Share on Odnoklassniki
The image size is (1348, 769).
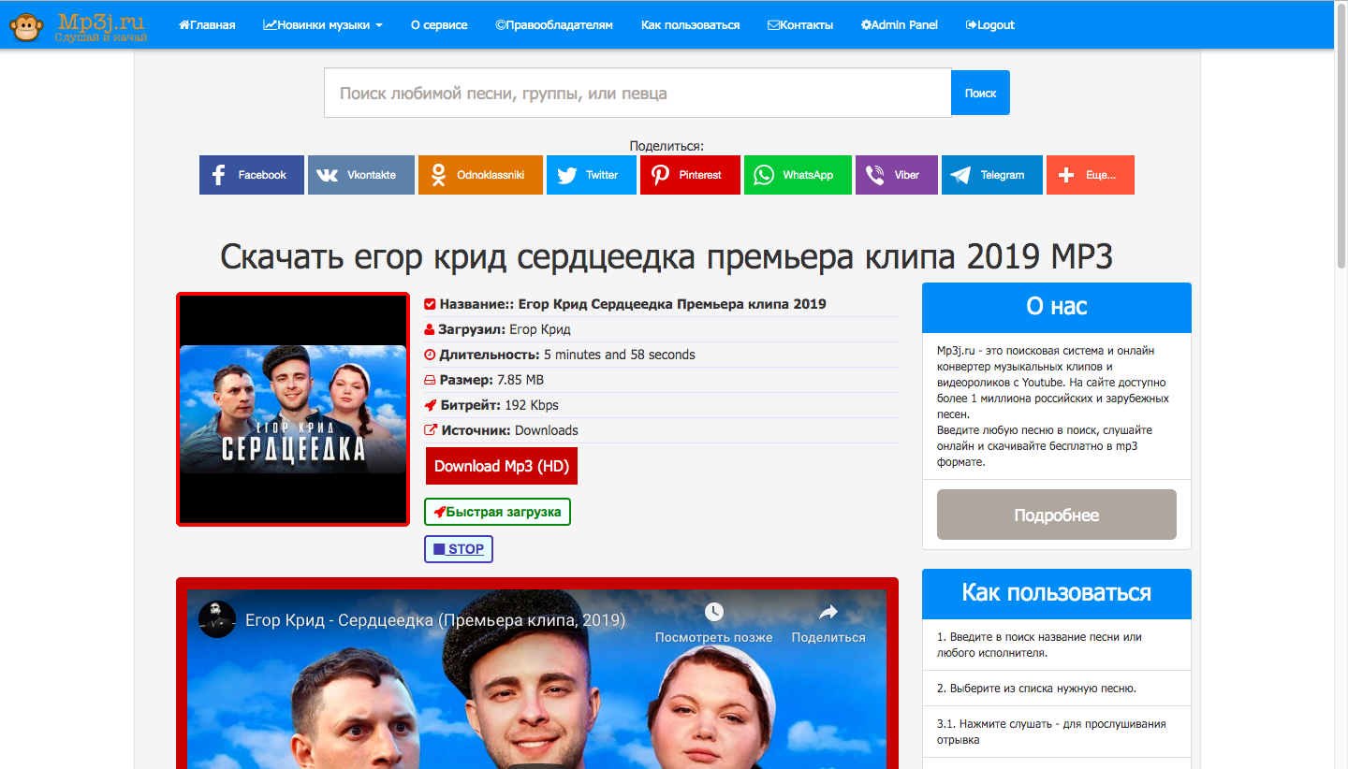coord(480,175)
